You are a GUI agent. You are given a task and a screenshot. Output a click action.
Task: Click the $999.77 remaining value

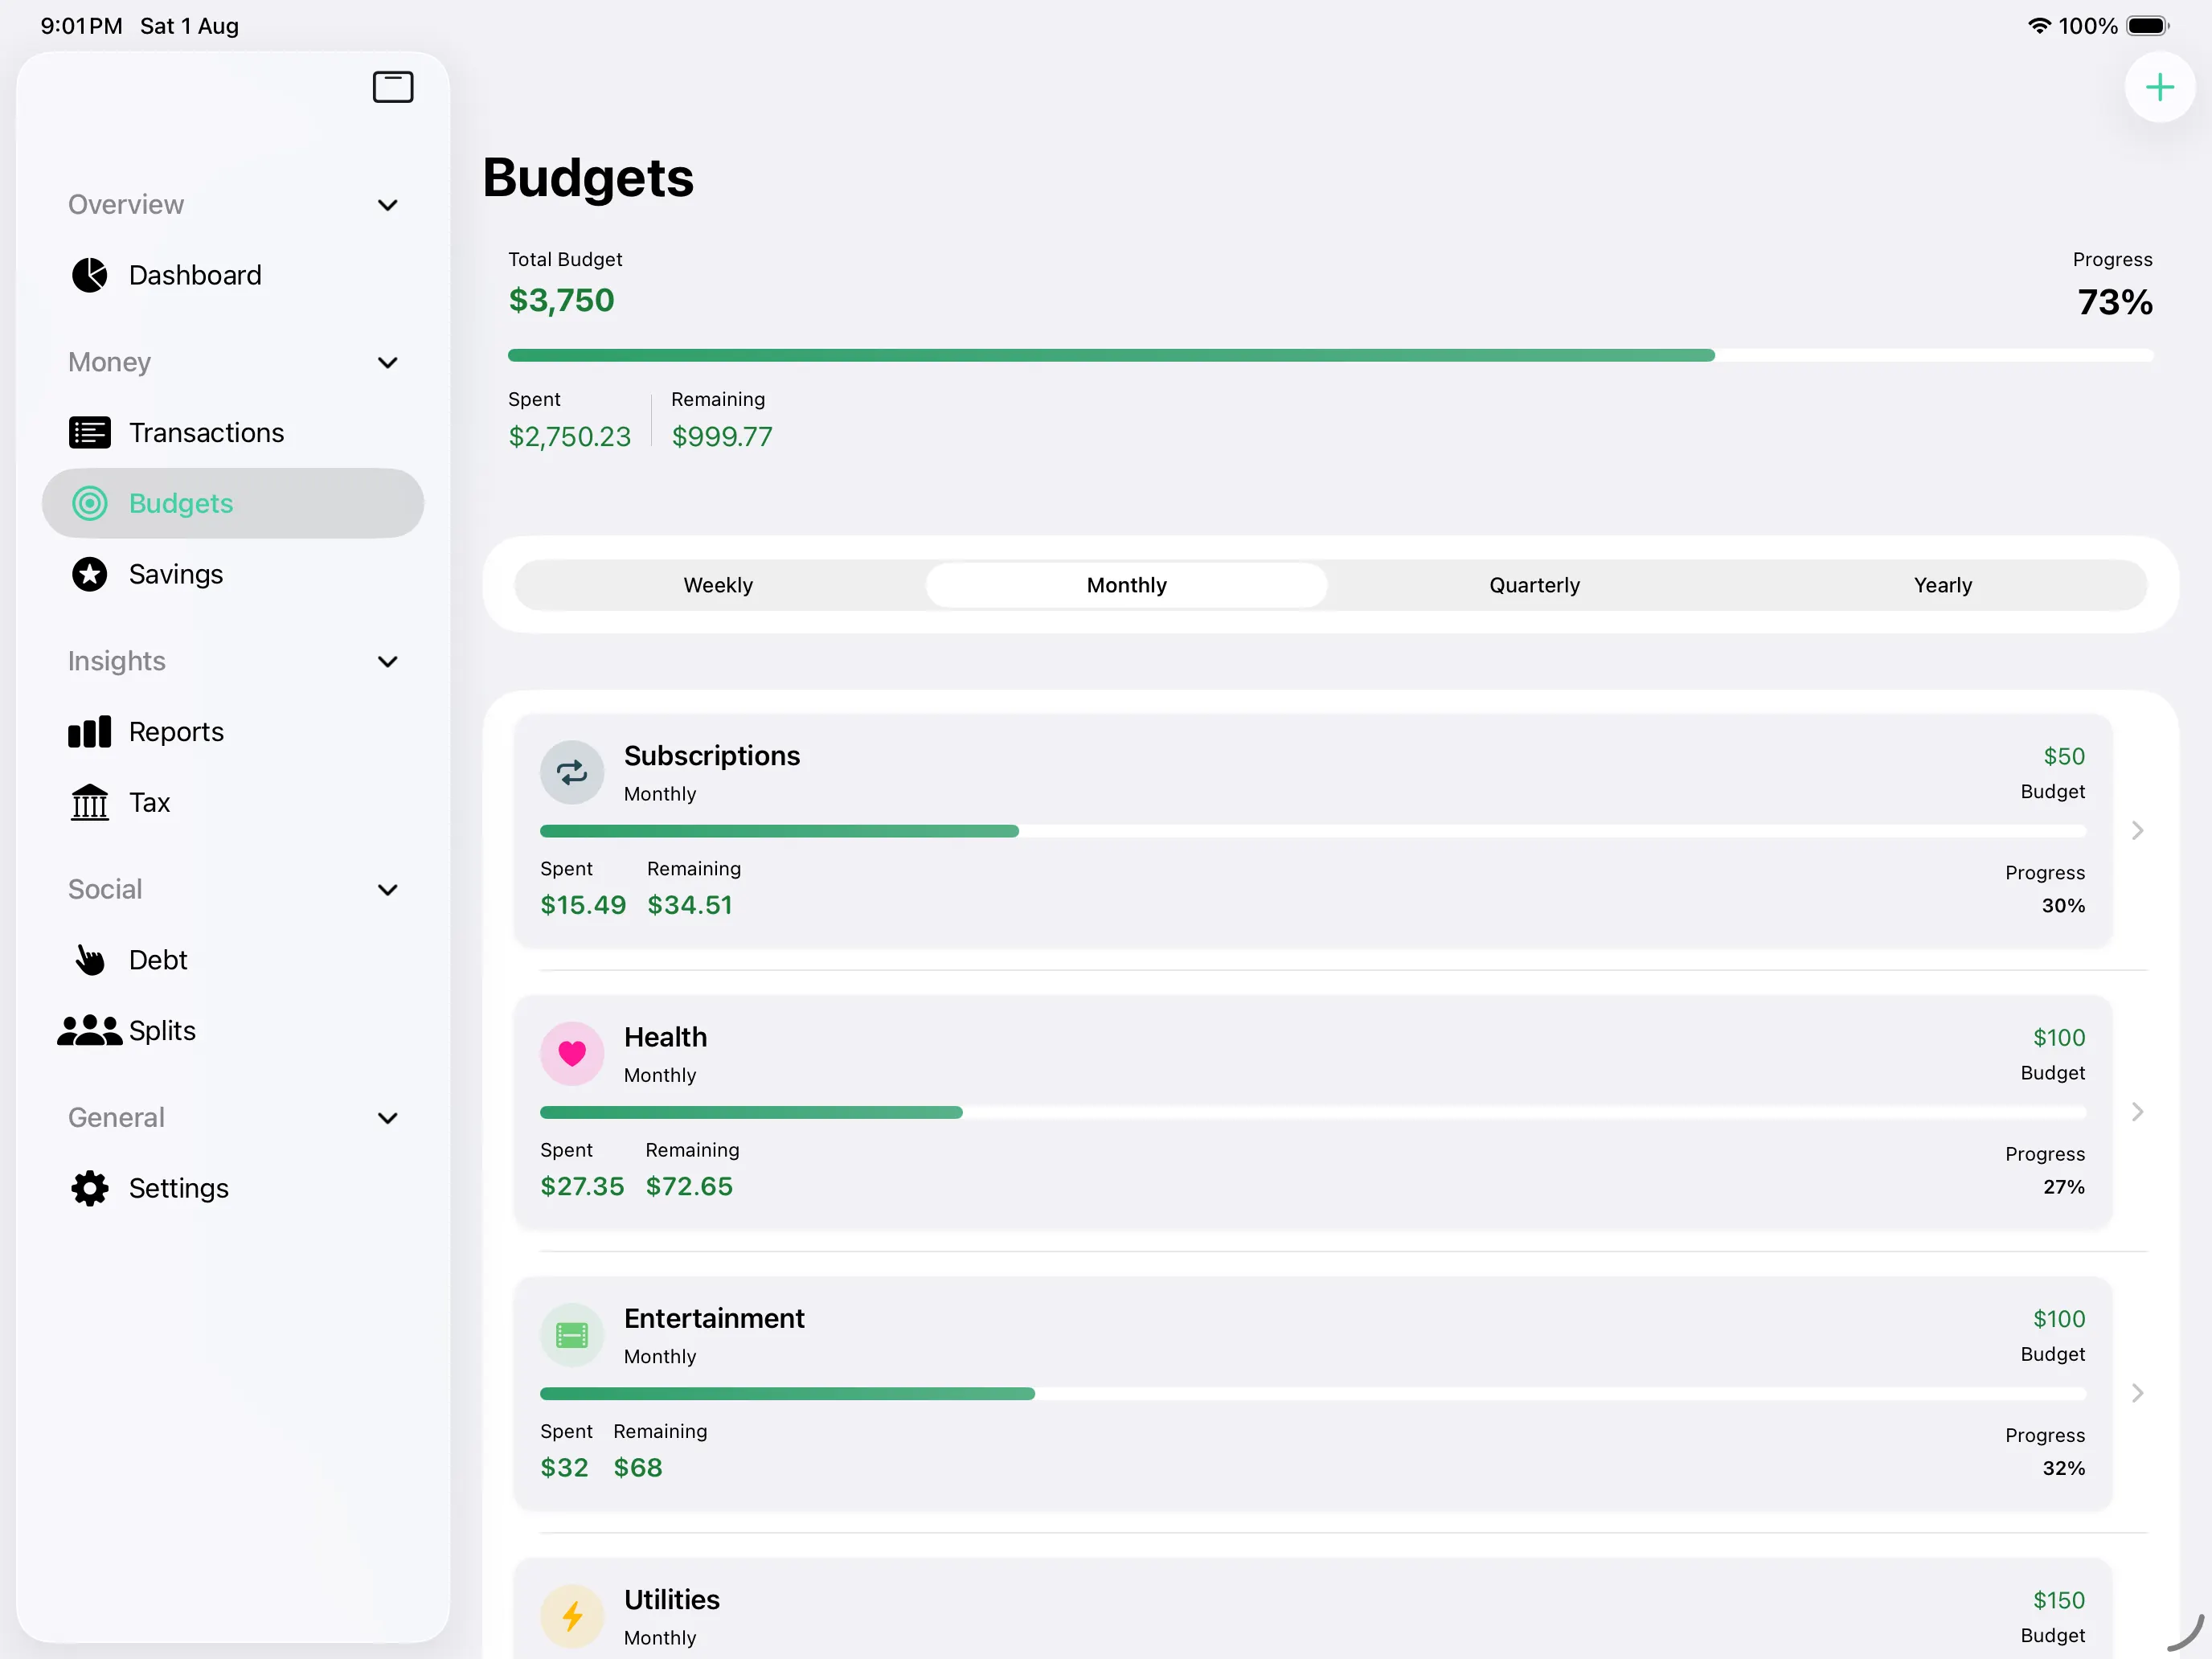pyautogui.click(x=722, y=436)
